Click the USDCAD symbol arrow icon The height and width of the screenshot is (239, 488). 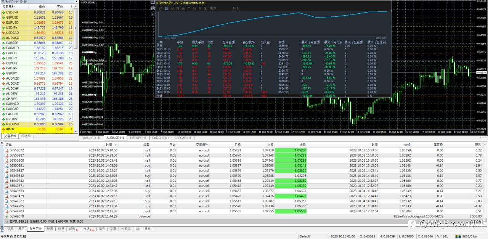tap(3, 33)
